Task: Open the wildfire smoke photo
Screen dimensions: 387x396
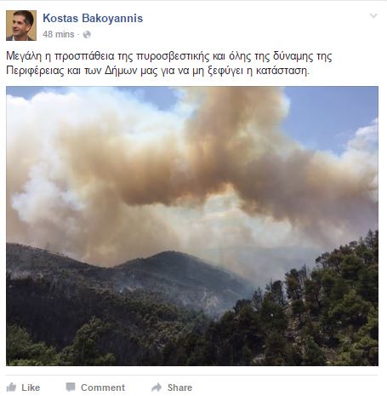Action: click(192, 226)
